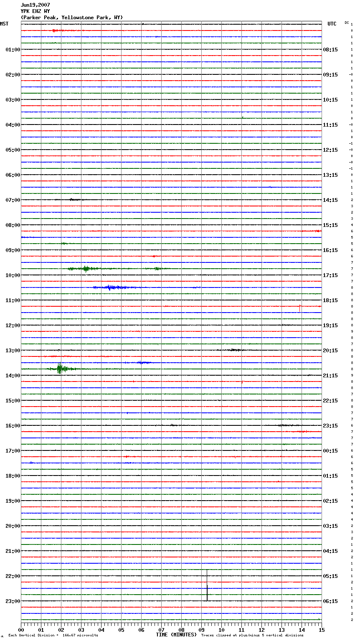Select the 06:00 MST row label
The image size is (355, 641).
point(13,175)
